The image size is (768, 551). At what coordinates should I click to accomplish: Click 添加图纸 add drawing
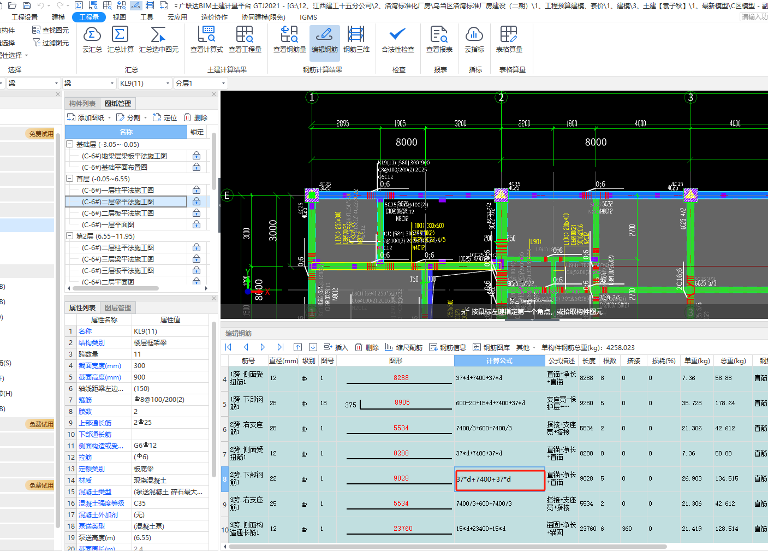[86, 117]
